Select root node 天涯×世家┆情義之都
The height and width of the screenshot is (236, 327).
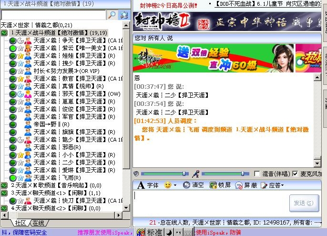point(37,25)
